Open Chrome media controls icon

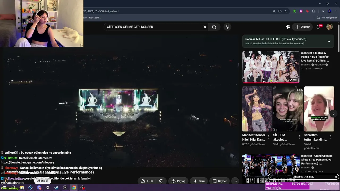click(323, 11)
